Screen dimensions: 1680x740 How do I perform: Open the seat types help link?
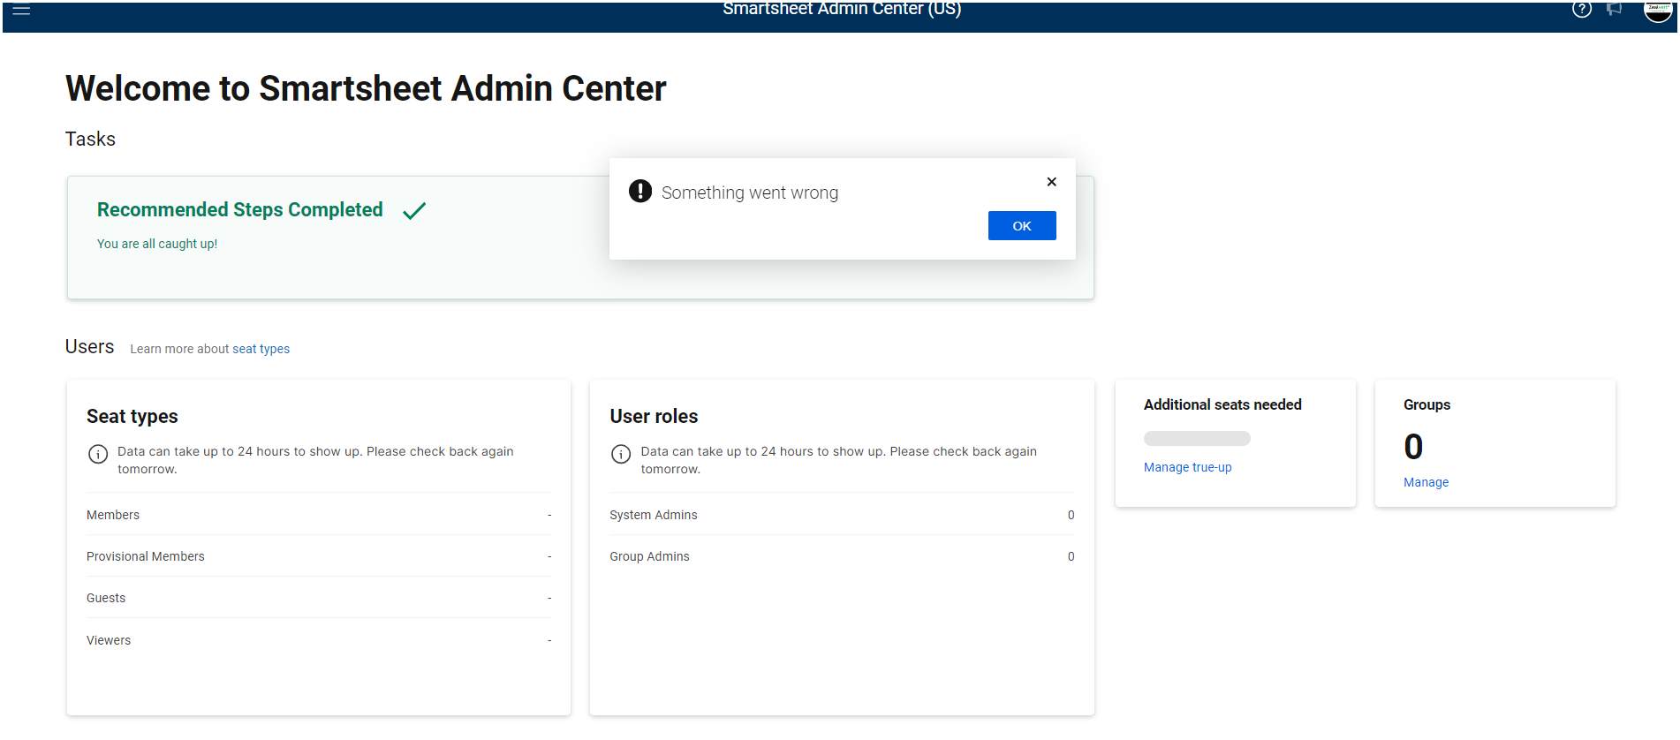click(x=261, y=349)
